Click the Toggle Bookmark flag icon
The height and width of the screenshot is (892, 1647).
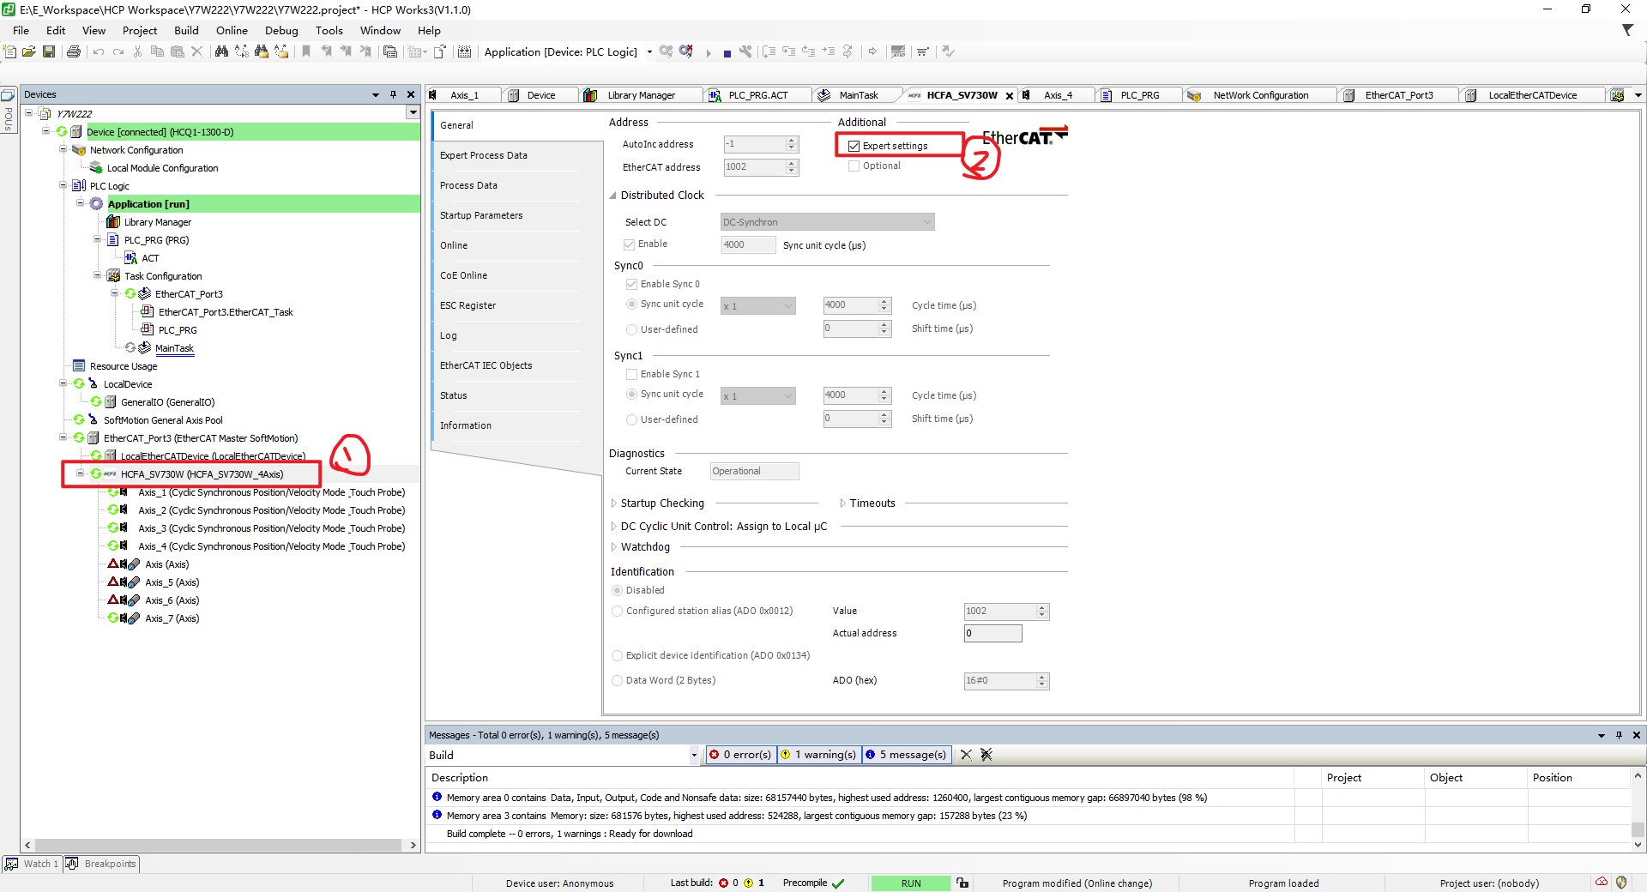point(306,51)
